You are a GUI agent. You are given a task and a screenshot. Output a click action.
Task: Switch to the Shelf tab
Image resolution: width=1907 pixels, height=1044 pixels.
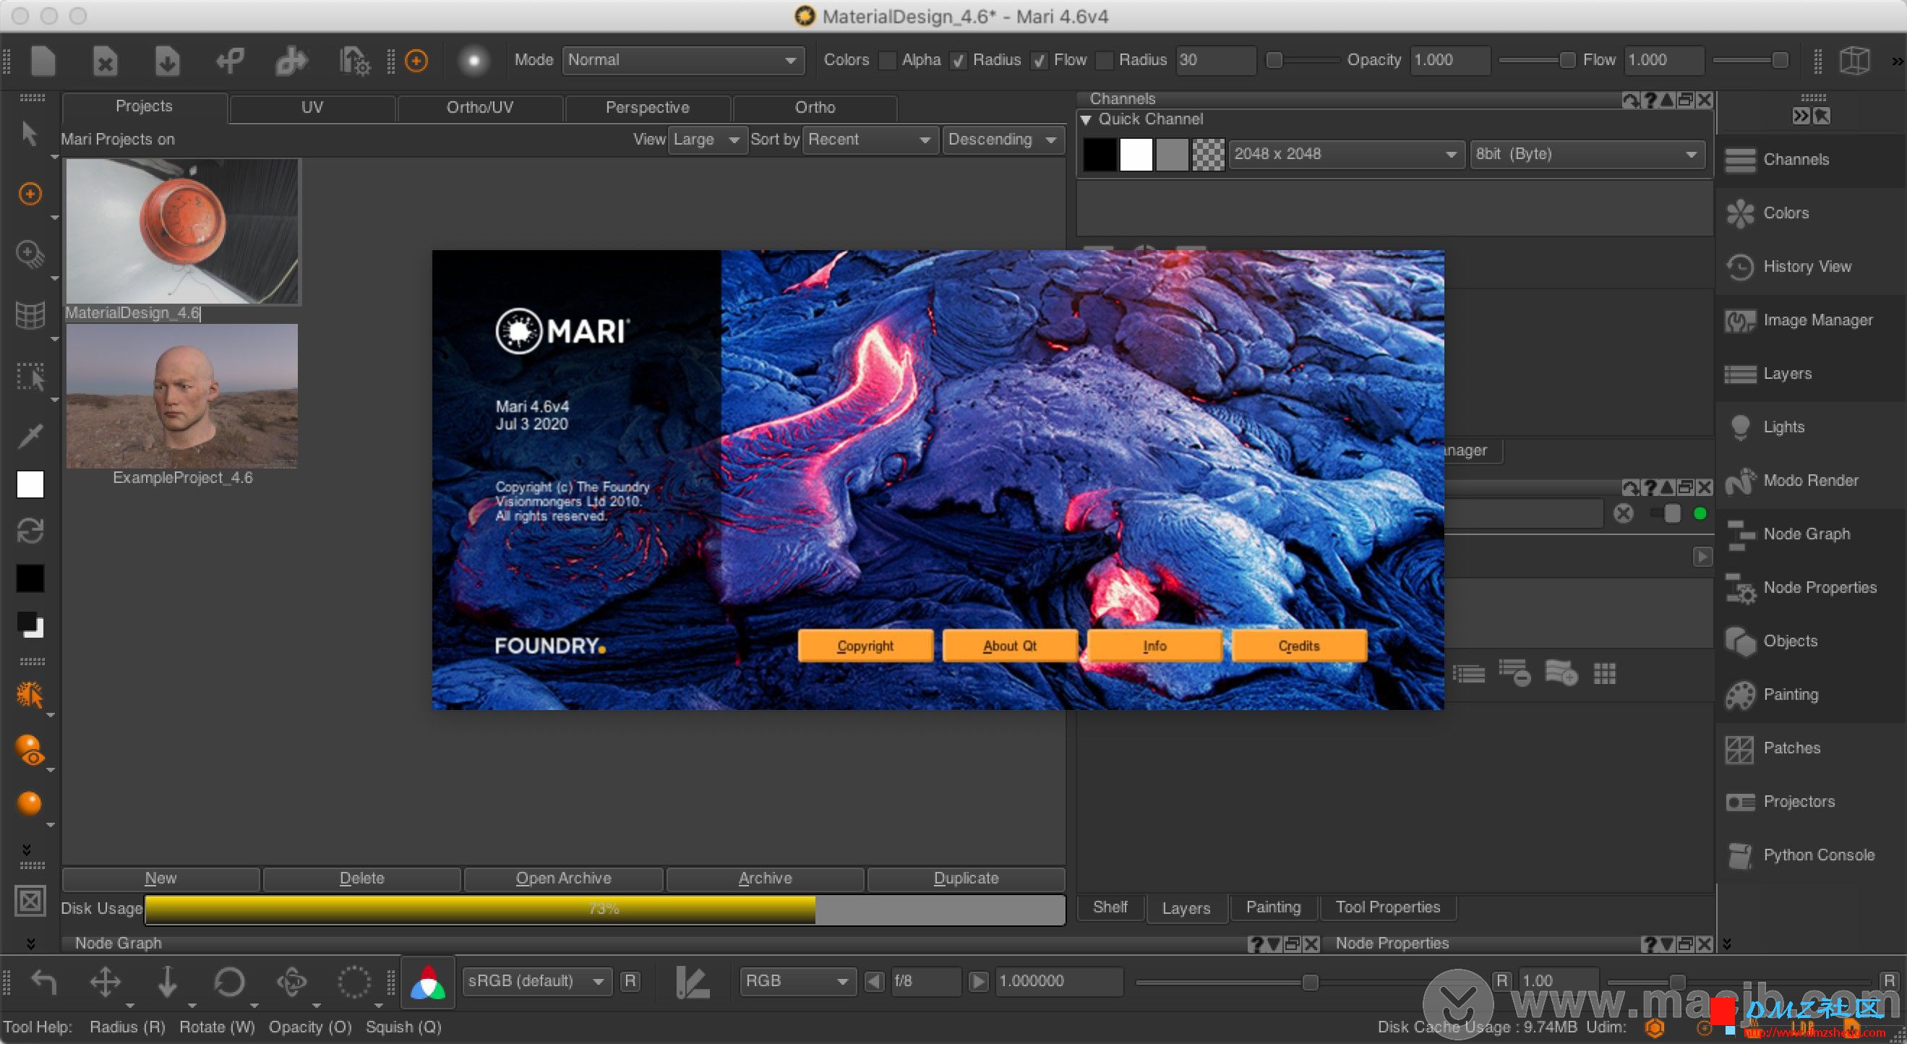point(1110,908)
